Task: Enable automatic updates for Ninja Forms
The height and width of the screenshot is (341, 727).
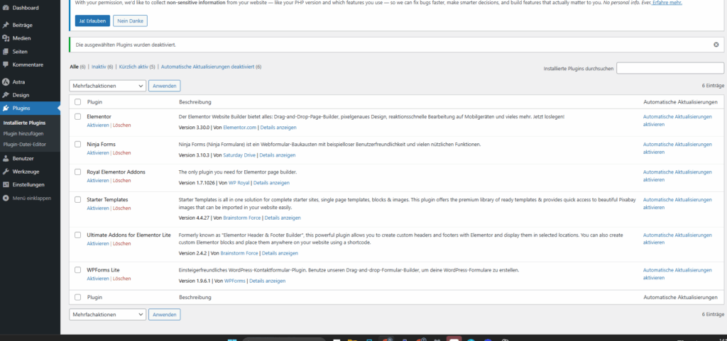Action: [677, 148]
